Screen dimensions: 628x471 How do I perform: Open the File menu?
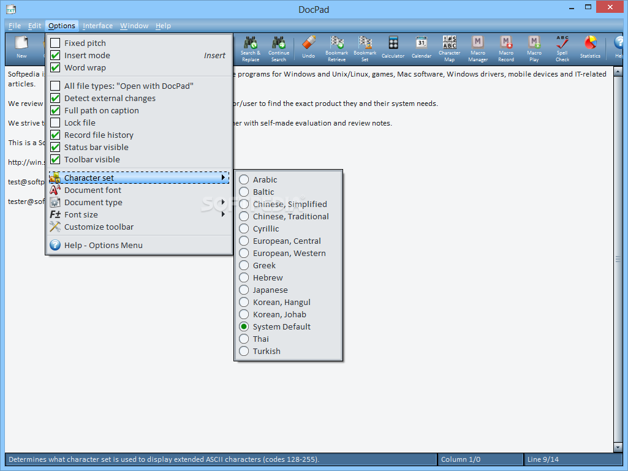(15, 26)
